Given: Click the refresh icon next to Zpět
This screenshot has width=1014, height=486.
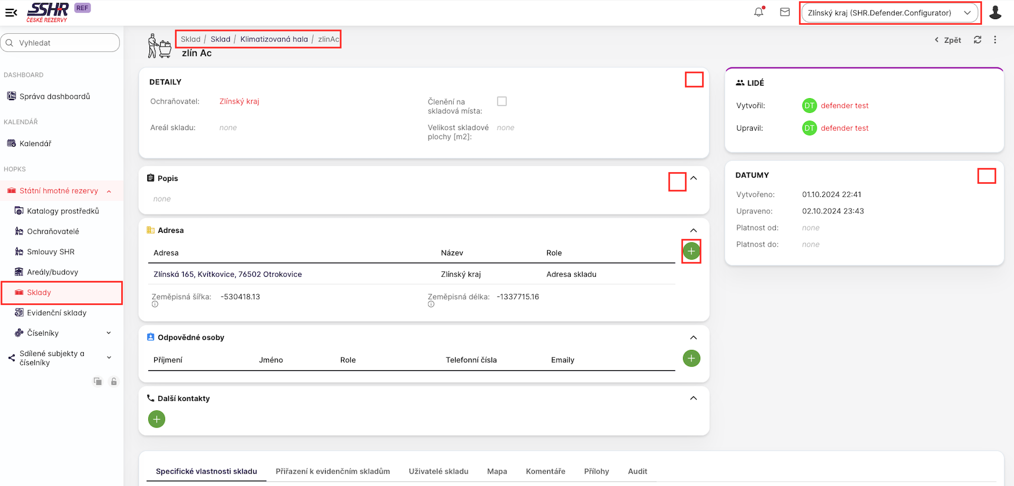Looking at the screenshot, I should pos(977,40).
